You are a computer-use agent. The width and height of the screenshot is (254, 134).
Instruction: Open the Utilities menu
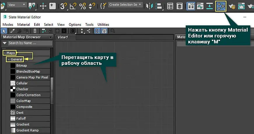tap(103, 25)
